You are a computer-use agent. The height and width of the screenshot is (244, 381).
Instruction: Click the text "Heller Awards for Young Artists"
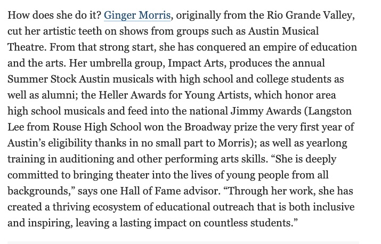(x=174, y=95)
